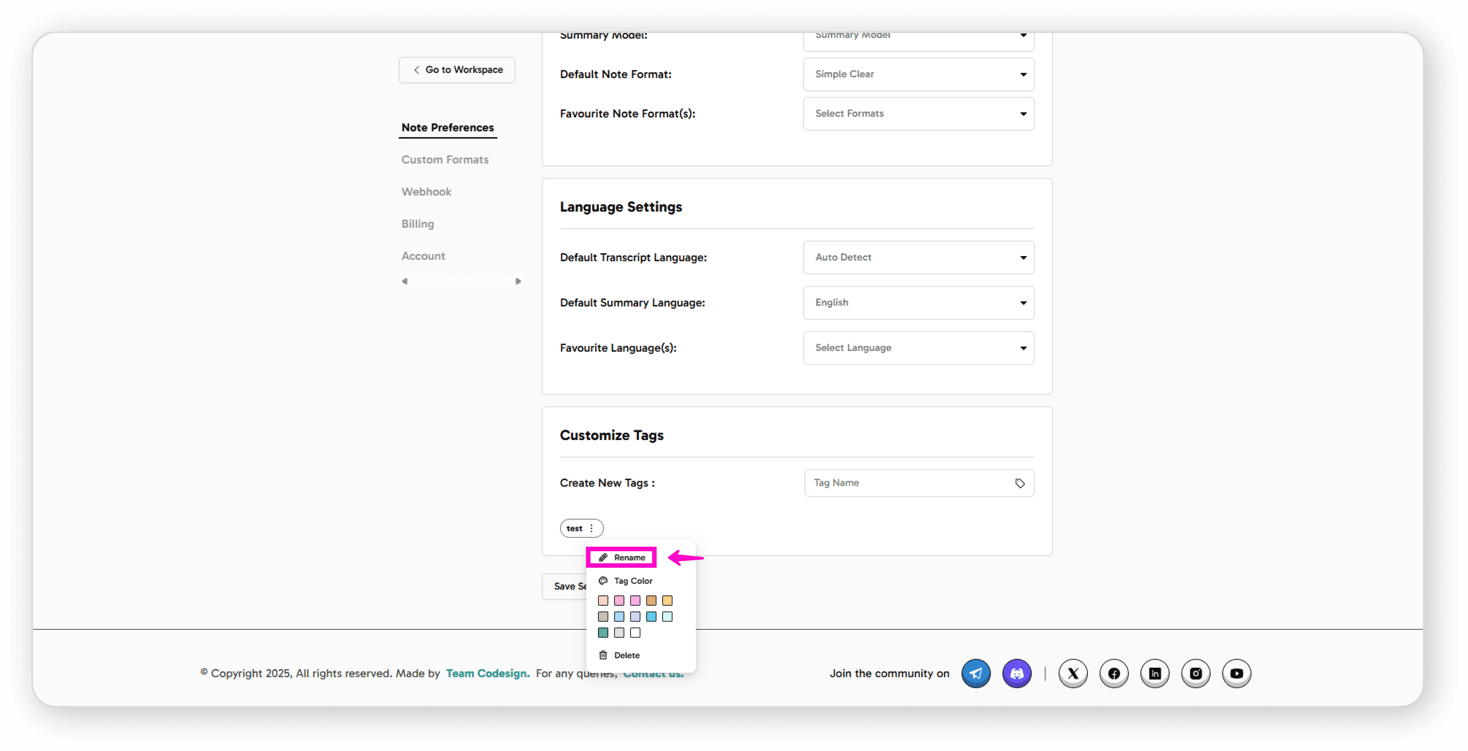1468x751 pixels.
Task: Click the three-dot menu on test tag
Action: point(592,528)
